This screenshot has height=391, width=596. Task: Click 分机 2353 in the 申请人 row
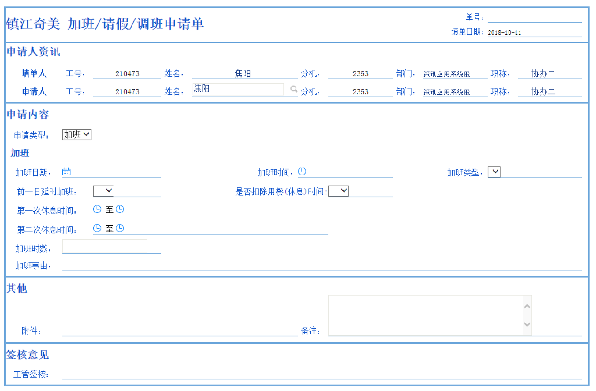tap(360, 91)
